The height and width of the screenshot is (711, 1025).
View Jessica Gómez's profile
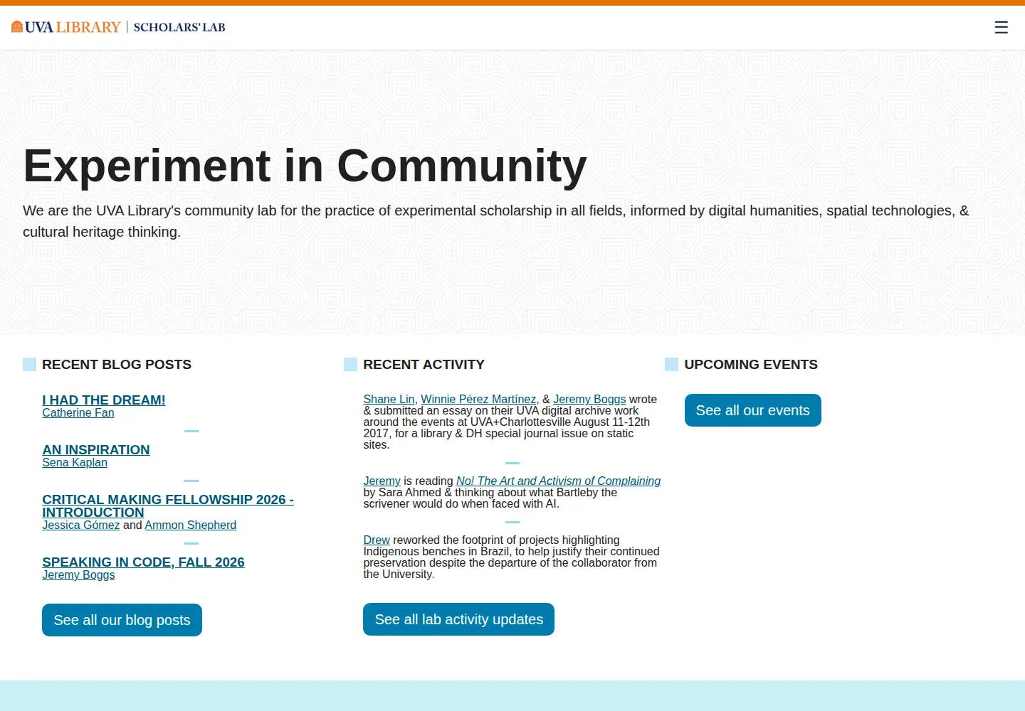(x=81, y=525)
